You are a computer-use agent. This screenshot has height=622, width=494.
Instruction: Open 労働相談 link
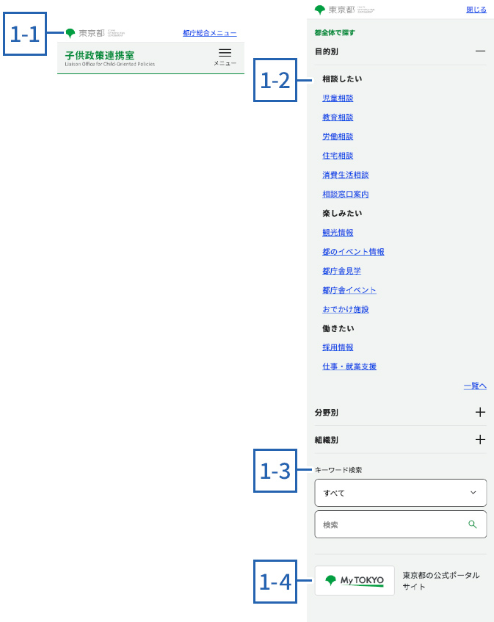tap(338, 137)
